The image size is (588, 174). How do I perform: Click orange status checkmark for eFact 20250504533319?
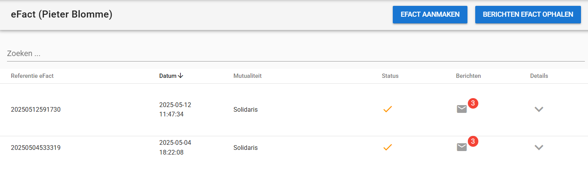pyautogui.click(x=387, y=147)
